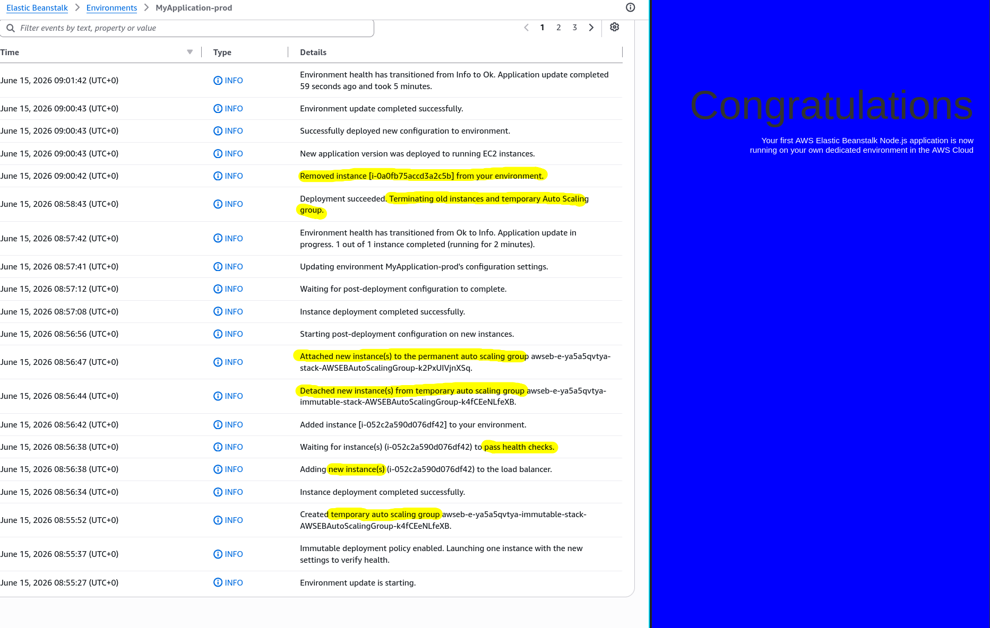Select 'Environment update is starting.' text
The height and width of the screenshot is (628, 990).
358,583
